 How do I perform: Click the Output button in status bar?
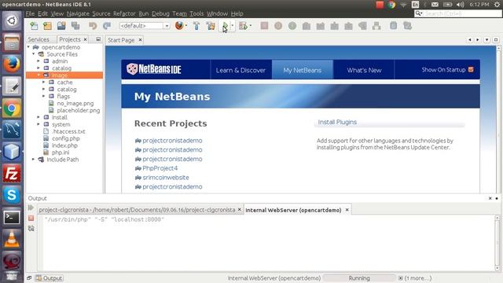point(49,278)
